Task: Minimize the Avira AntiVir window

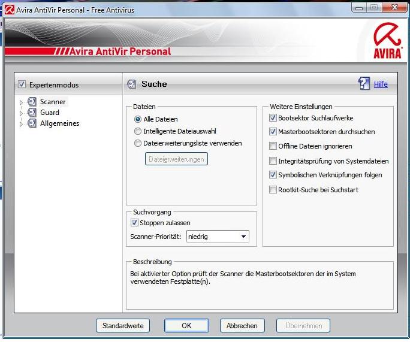Action: [x=359, y=8]
